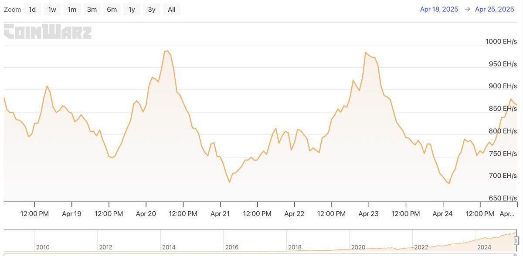Image resolution: width=523 pixels, height=256 pixels.
Task: Show all history with the All zoom preset
Action: pos(171,9)
